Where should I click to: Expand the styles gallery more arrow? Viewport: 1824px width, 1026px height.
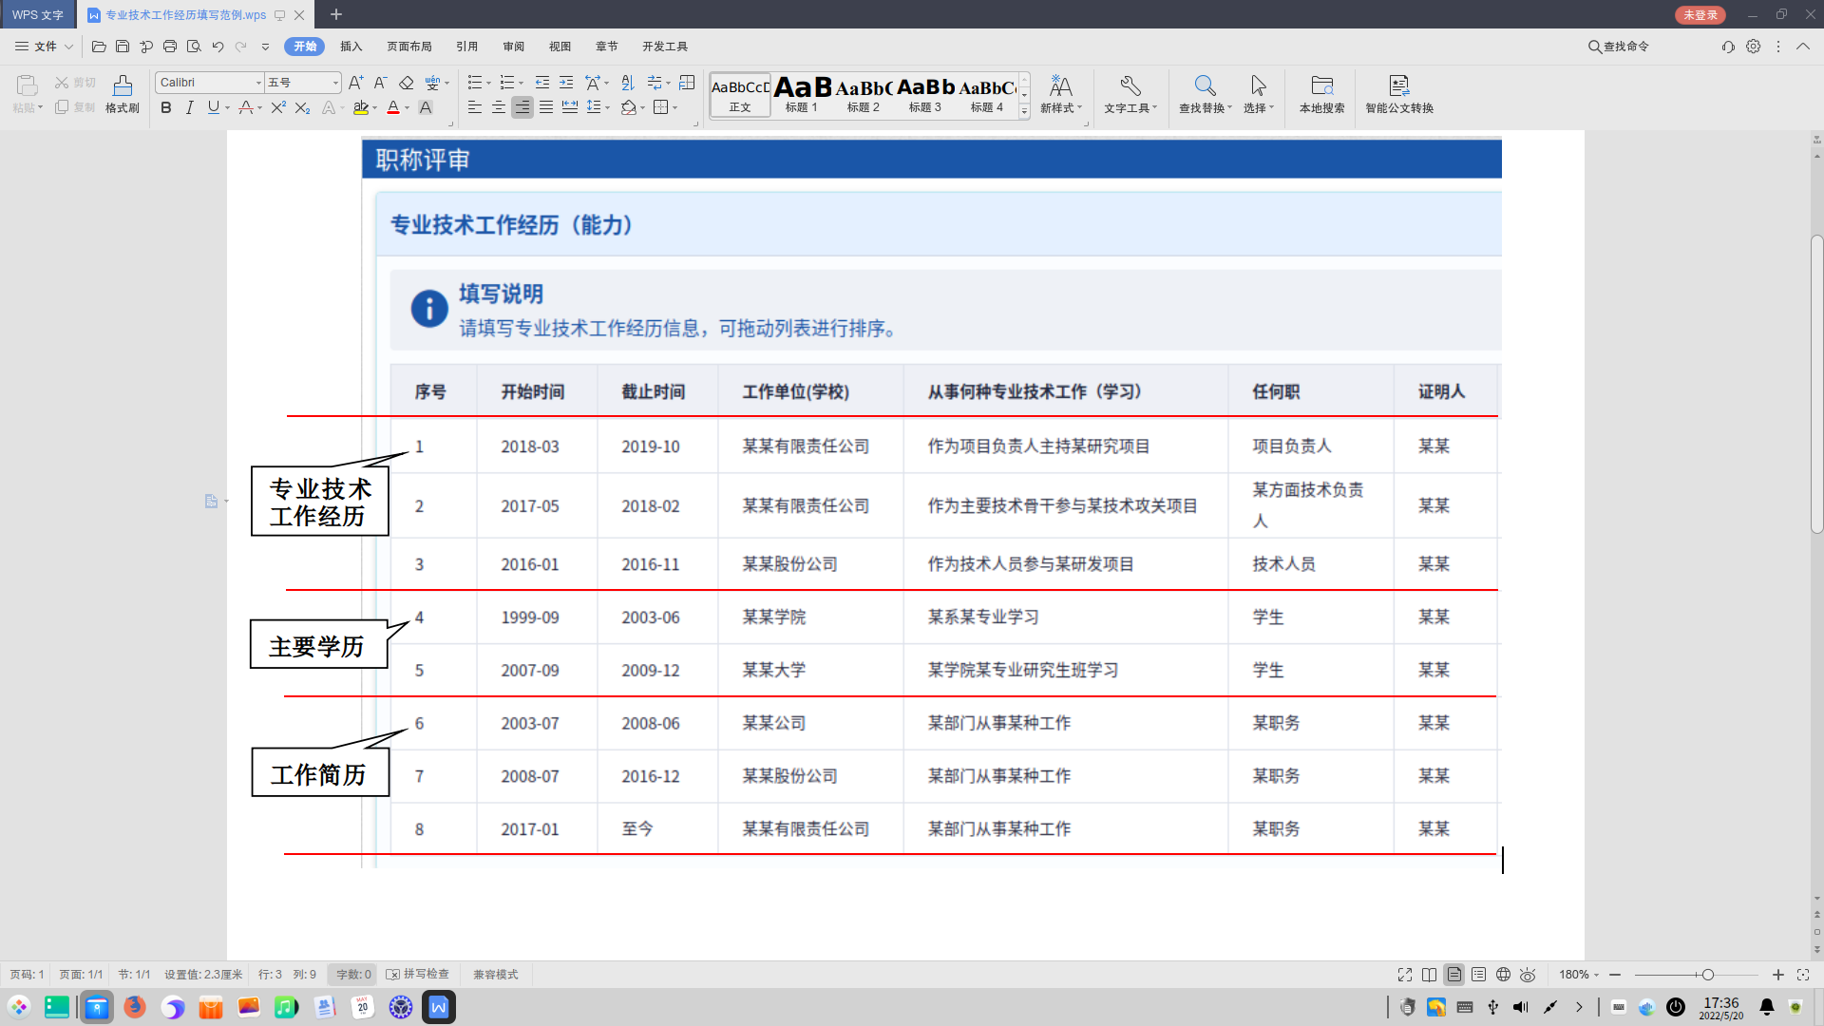(1024, 112)
